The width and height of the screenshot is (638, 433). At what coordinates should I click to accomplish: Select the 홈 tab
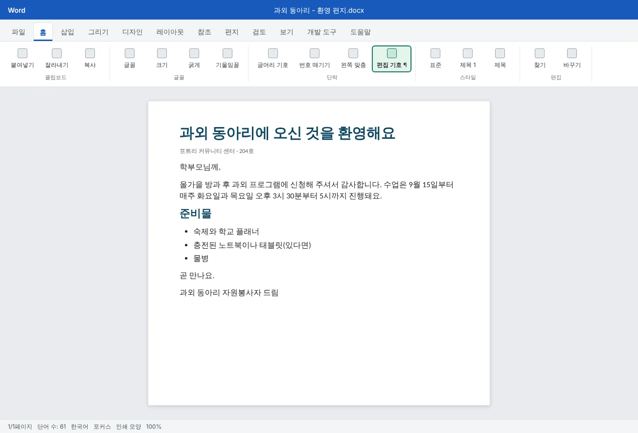coord(43,32)
